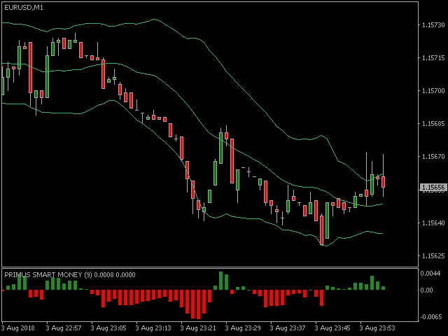448x336 pixels.
Task: Click price level 1.15640 on the scale
Action: point(433,223)
